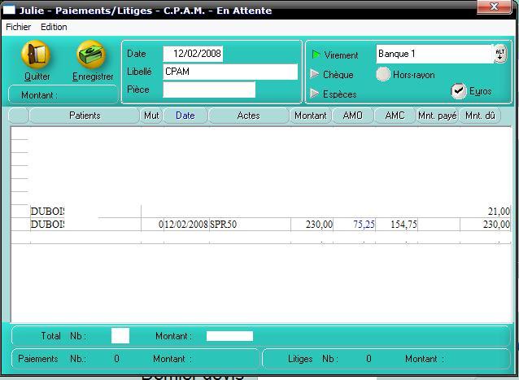Click the Date input field

point(193,54)
